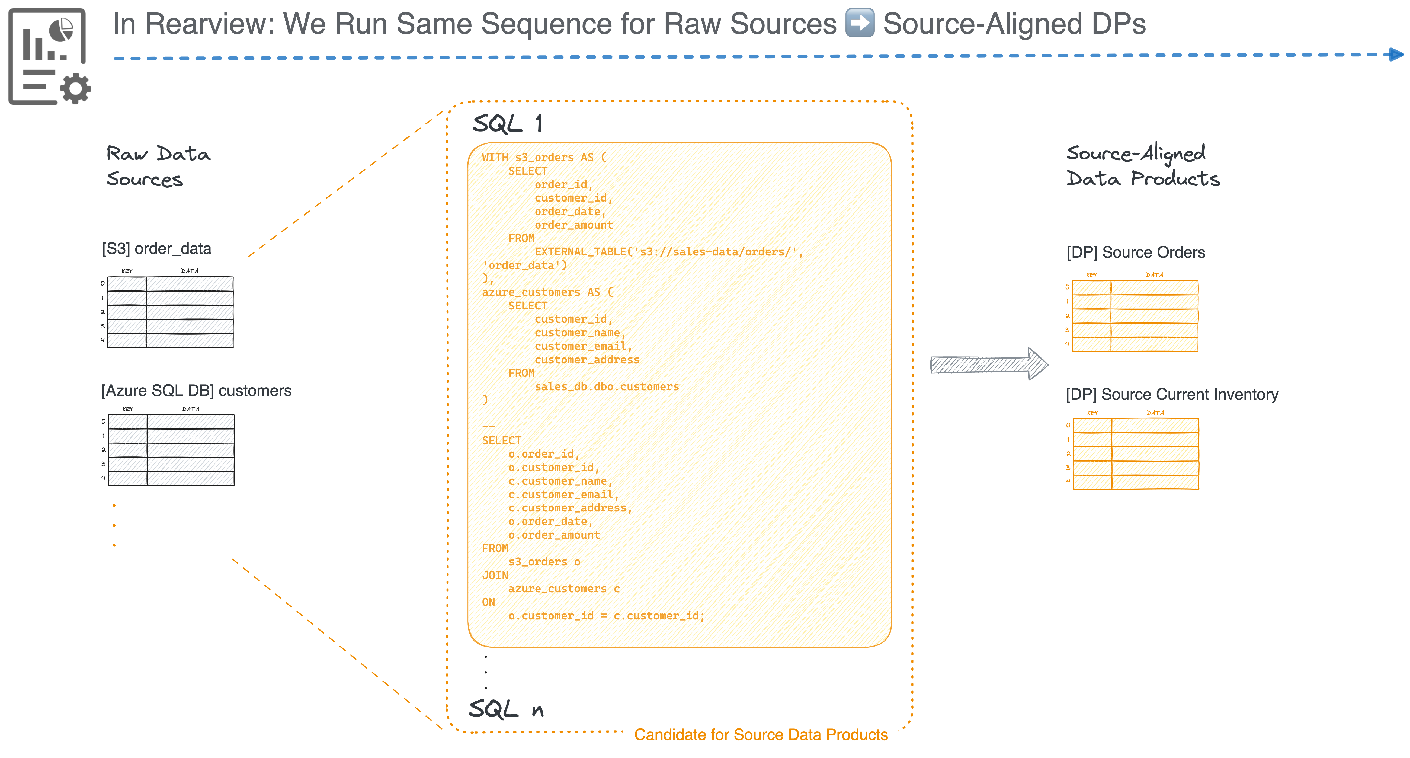Click the 'sales_db.dbo.customers' code line
The image size is (1410, 758).
[x=607, y=387]
